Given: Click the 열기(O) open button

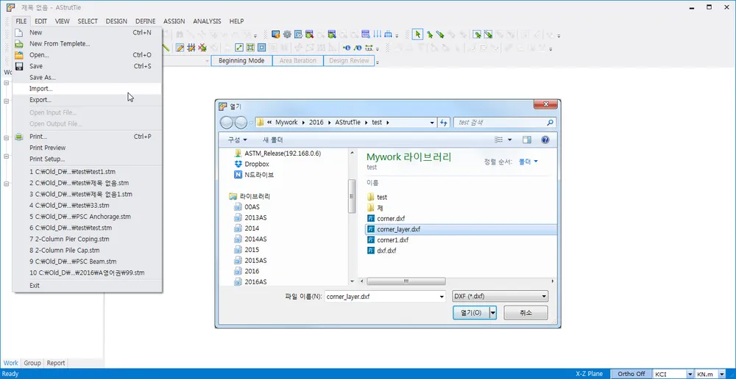Looking at the screenshot, I should [x=471, y=312].
